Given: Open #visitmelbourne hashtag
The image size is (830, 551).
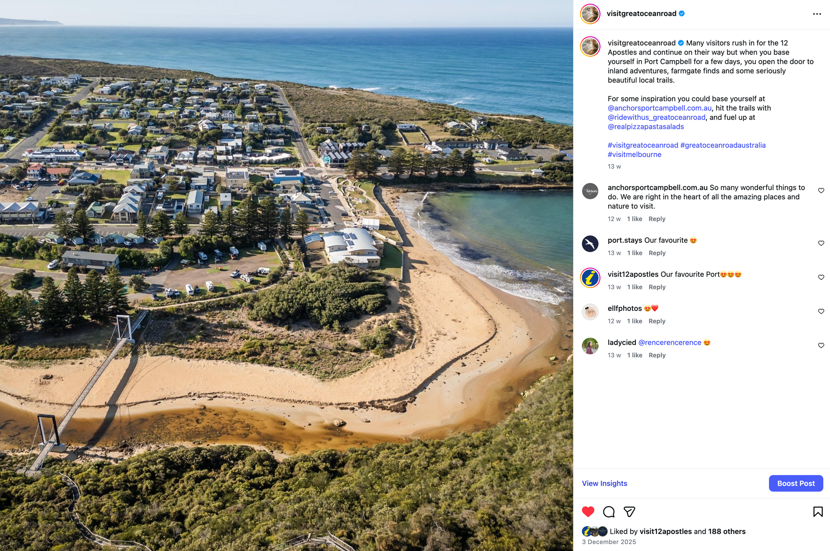Looking at the screenshot, I should click(634, 155).
